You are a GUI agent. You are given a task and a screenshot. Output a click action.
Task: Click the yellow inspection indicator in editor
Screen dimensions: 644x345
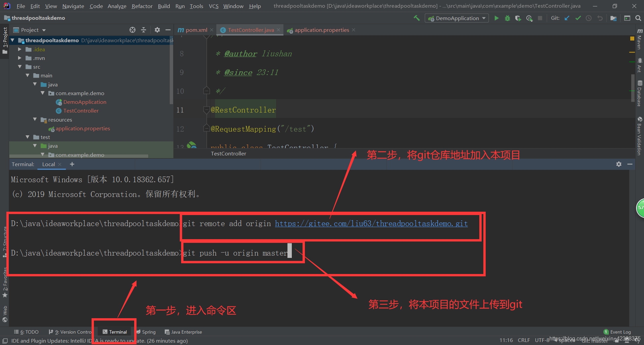[632, 39]
